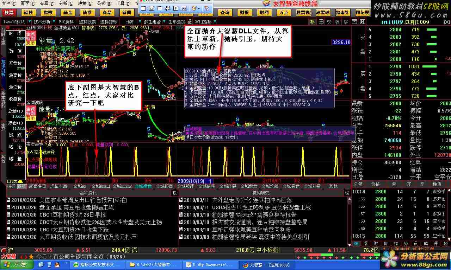Click the 选择股票 toolbar item
The width and height of the screenshot is (451, 270).
tap(87, 21)
